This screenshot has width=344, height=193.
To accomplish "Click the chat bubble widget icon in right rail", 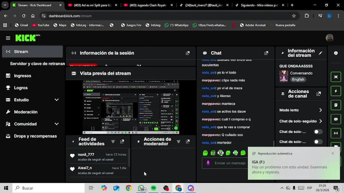I will (x=336, y=119).
